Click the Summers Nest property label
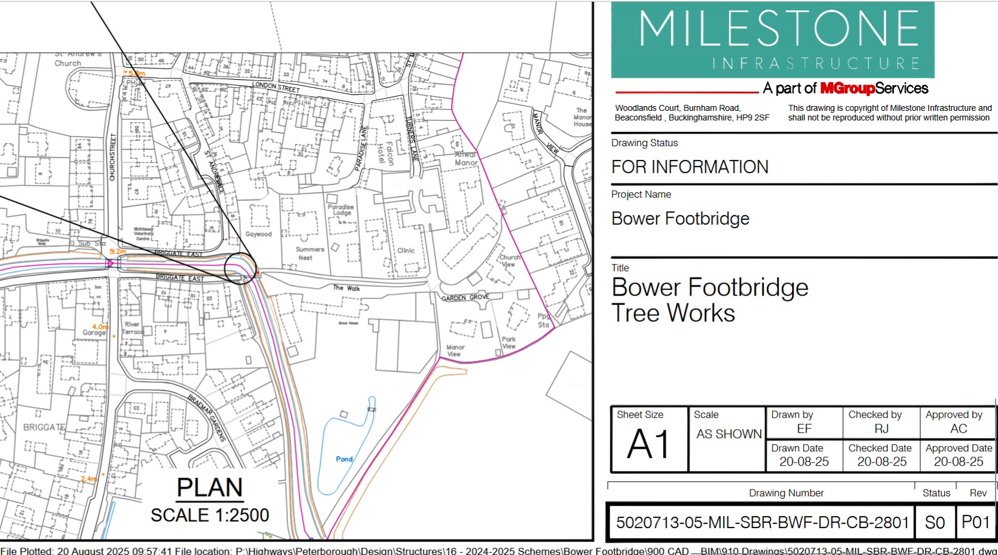This screenshot has height=555, width=998. (309, 254)
